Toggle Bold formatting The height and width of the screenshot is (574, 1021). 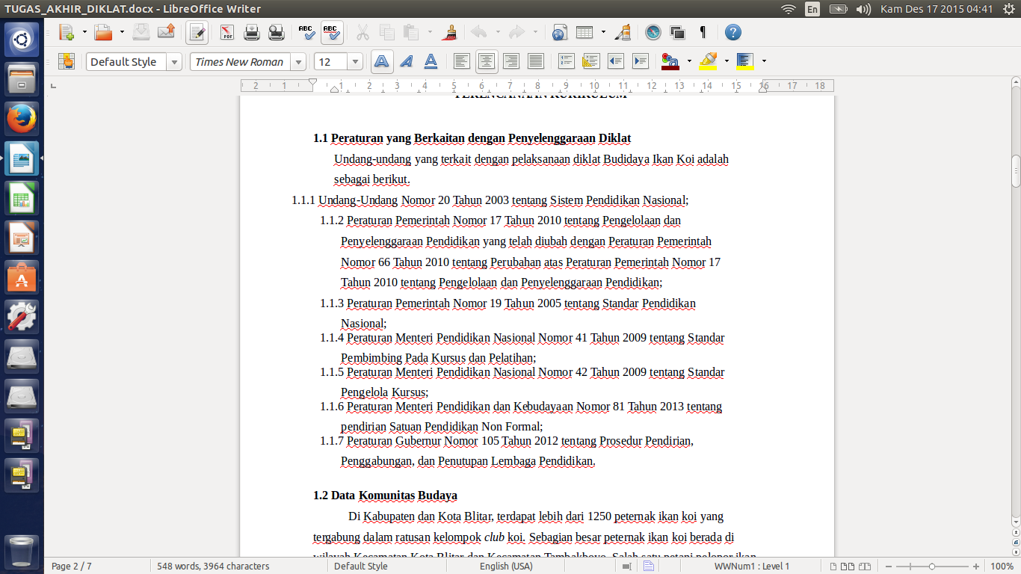tap(382, 61)
